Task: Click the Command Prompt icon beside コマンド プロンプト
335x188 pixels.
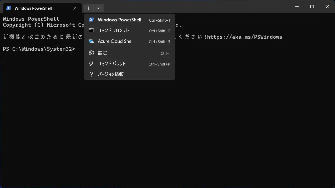Action: tap(91, 31)
